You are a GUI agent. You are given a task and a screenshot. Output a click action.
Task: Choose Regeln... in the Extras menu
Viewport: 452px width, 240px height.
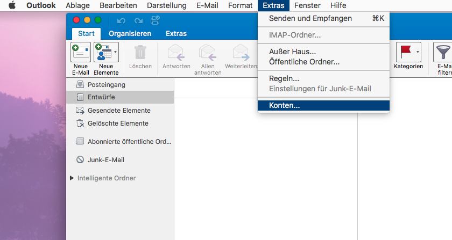(284, 78)
